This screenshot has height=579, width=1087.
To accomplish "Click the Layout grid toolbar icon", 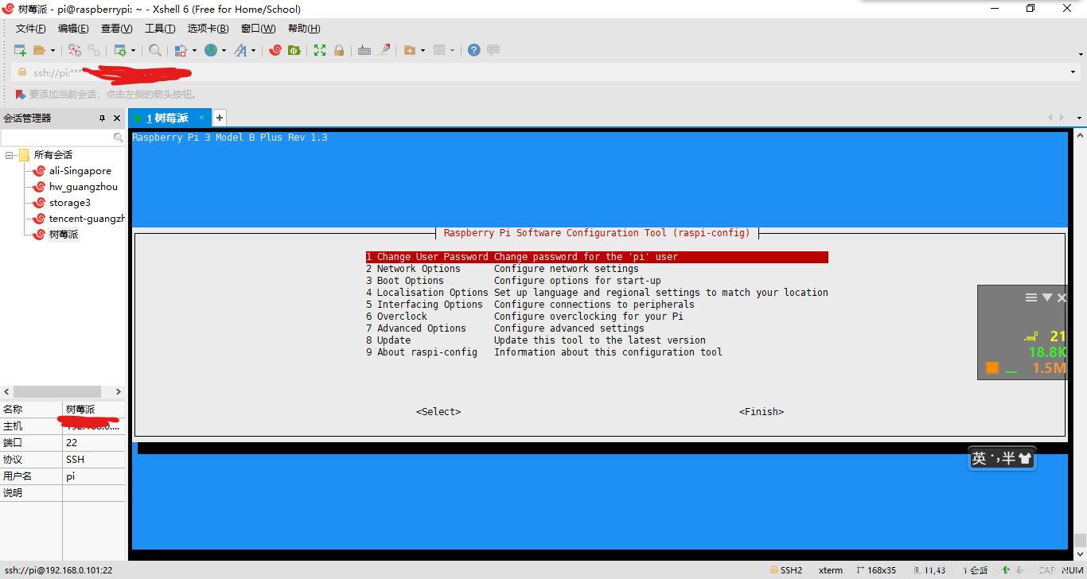I will (x=439, y=50).
